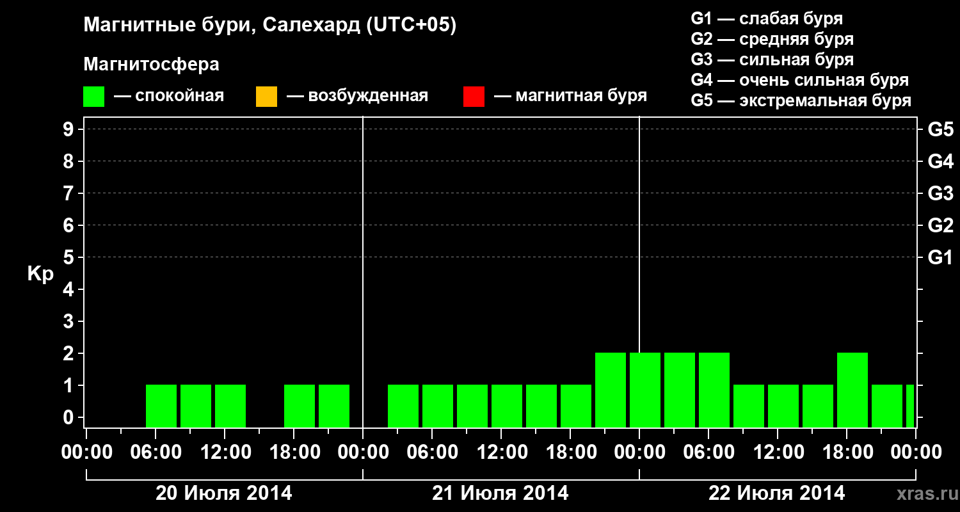The height and width of the screenshot is (512, 960).
Task: Click the Kp 2 bar covering 06:00 on 22 Июля
Action: pyautogui.click(x=714, y=390)
